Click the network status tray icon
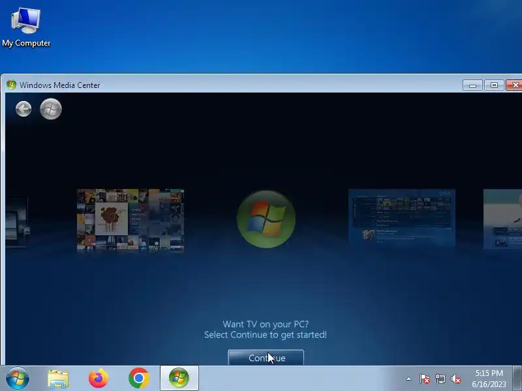 pyautogui.click(x=440, y=379)
